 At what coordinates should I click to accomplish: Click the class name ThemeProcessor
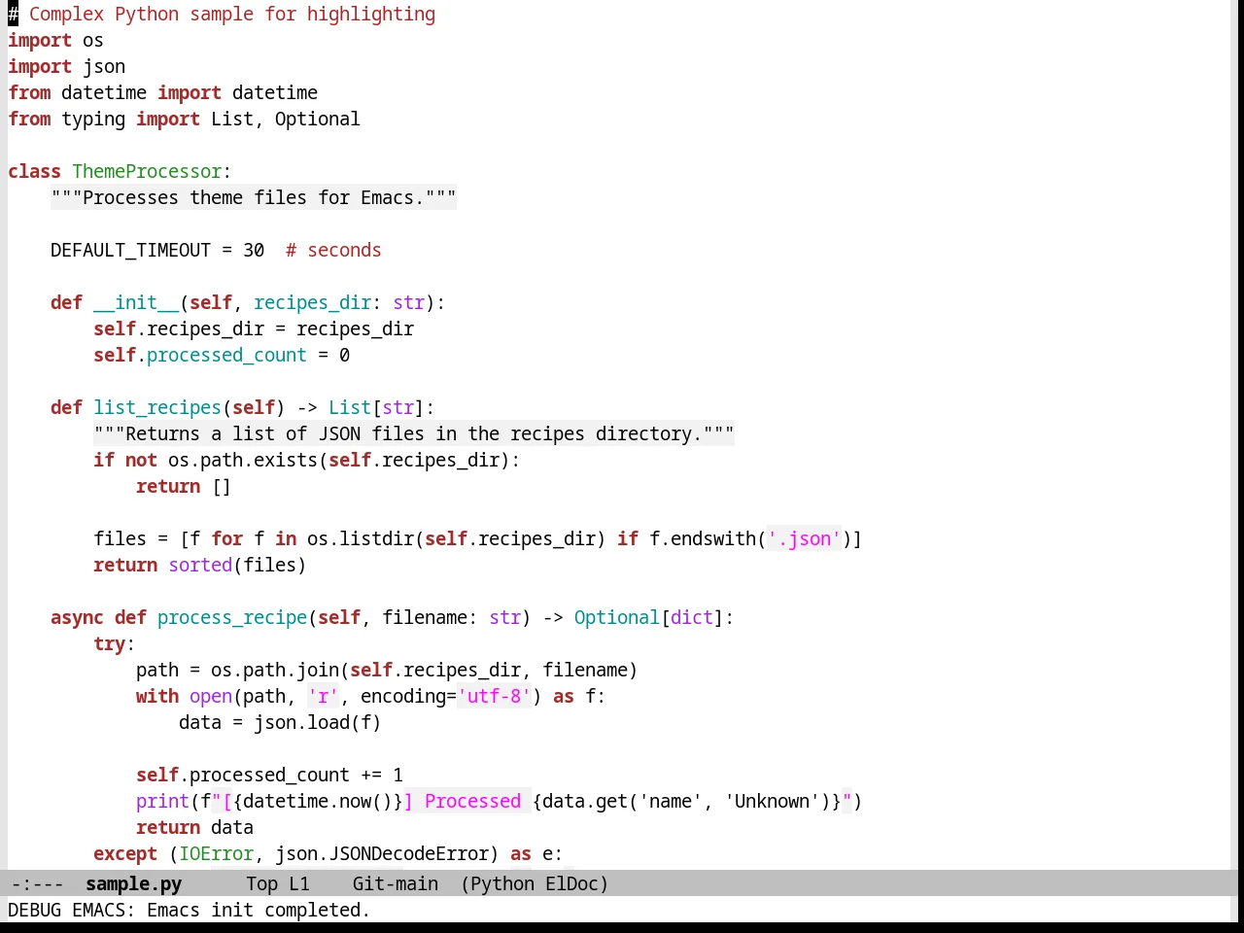pyautogui.click(x=147, y=171)
